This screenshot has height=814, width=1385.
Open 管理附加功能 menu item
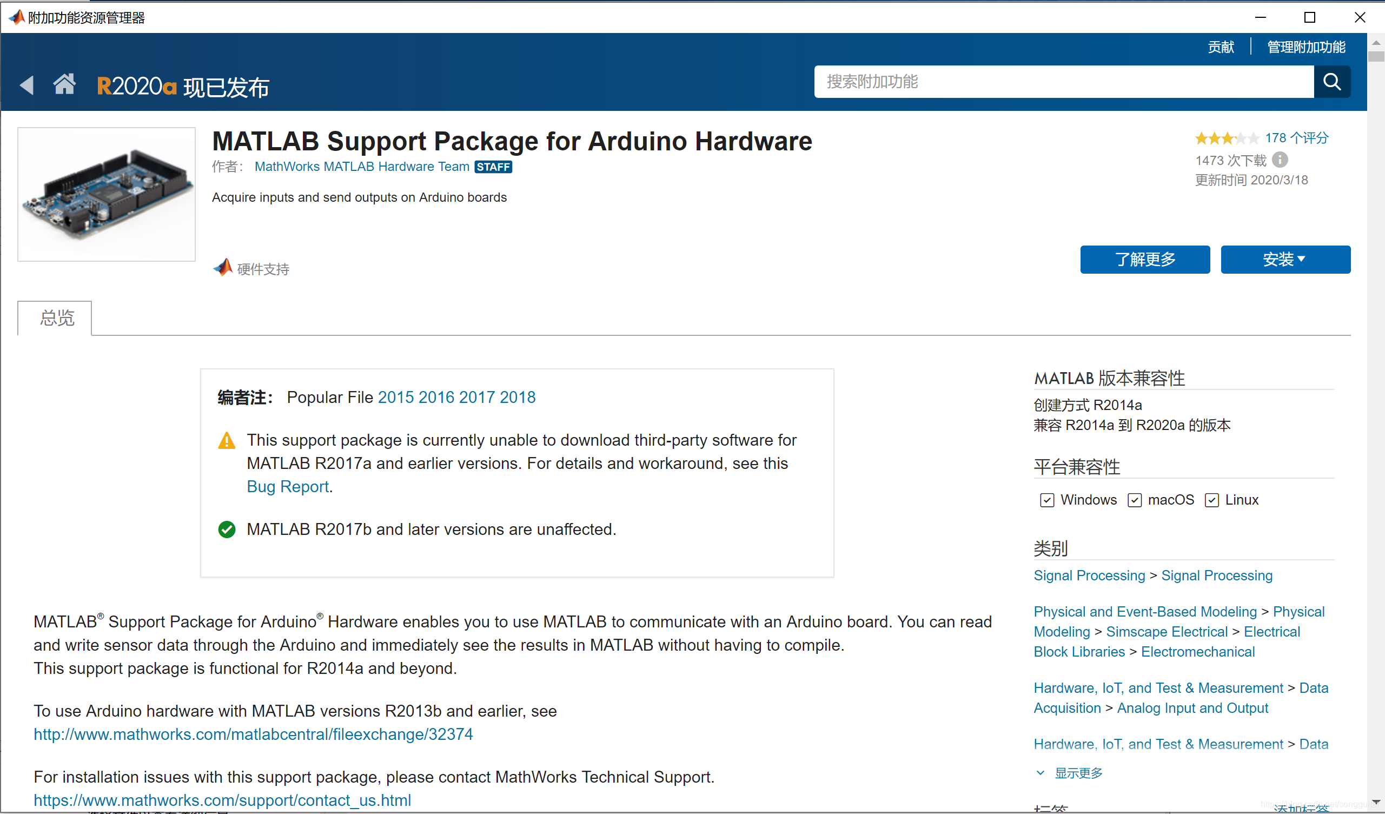(x=1306, y=47)
